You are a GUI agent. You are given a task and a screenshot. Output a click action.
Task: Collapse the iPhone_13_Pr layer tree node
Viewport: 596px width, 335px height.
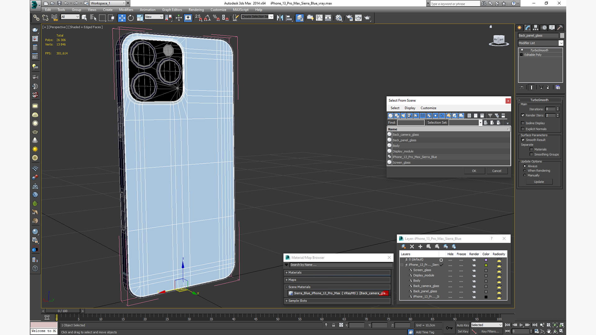point(402,265)
